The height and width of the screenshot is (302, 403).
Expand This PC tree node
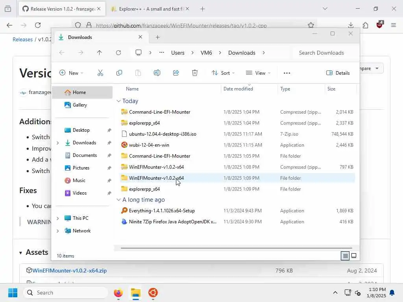point(58,218)
